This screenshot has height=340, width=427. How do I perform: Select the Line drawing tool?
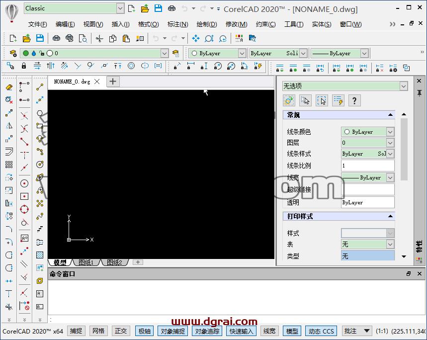tap(40, 87)
